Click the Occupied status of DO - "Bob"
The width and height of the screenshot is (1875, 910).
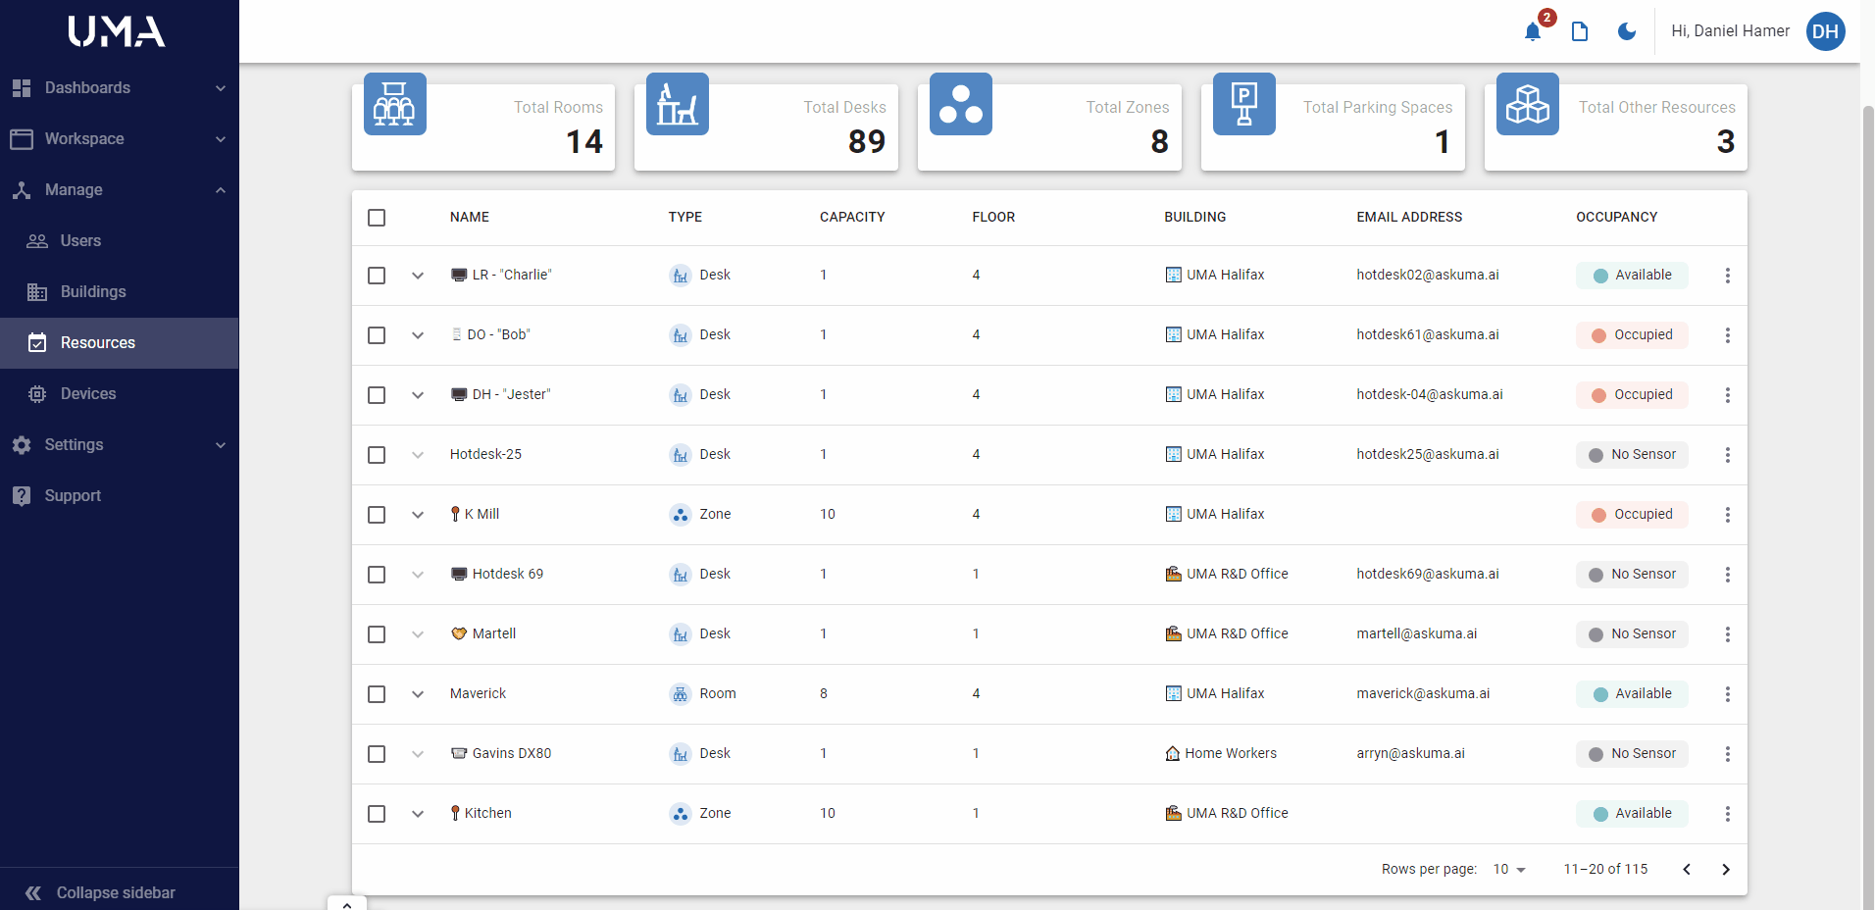pyautogui.click(x=1633, y=335)
